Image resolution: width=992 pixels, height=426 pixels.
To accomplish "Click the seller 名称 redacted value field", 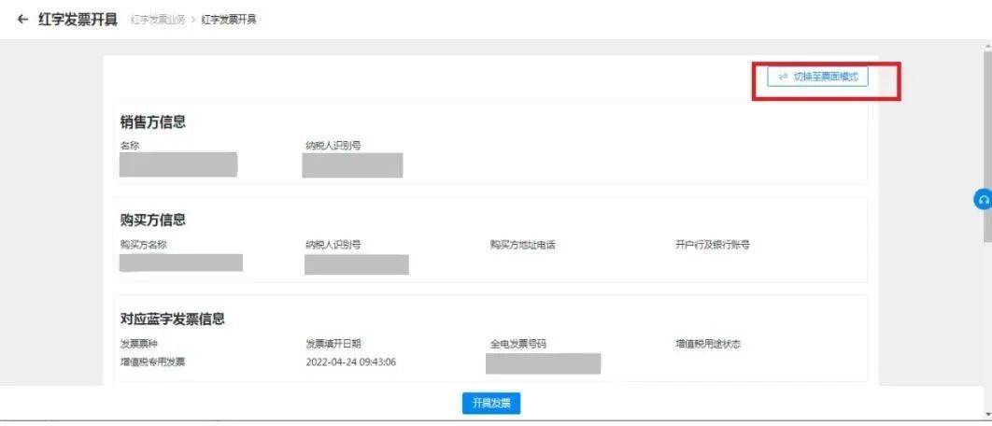I will 178,164.
